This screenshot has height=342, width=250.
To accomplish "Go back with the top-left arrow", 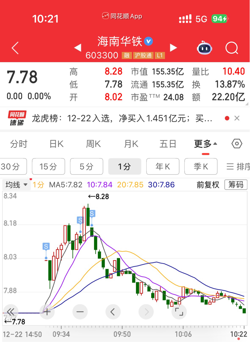I will [15, 48].
